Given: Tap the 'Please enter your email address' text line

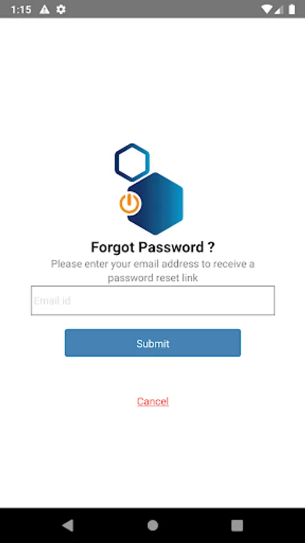Looking at the screenshot, I should pos(153,264).
